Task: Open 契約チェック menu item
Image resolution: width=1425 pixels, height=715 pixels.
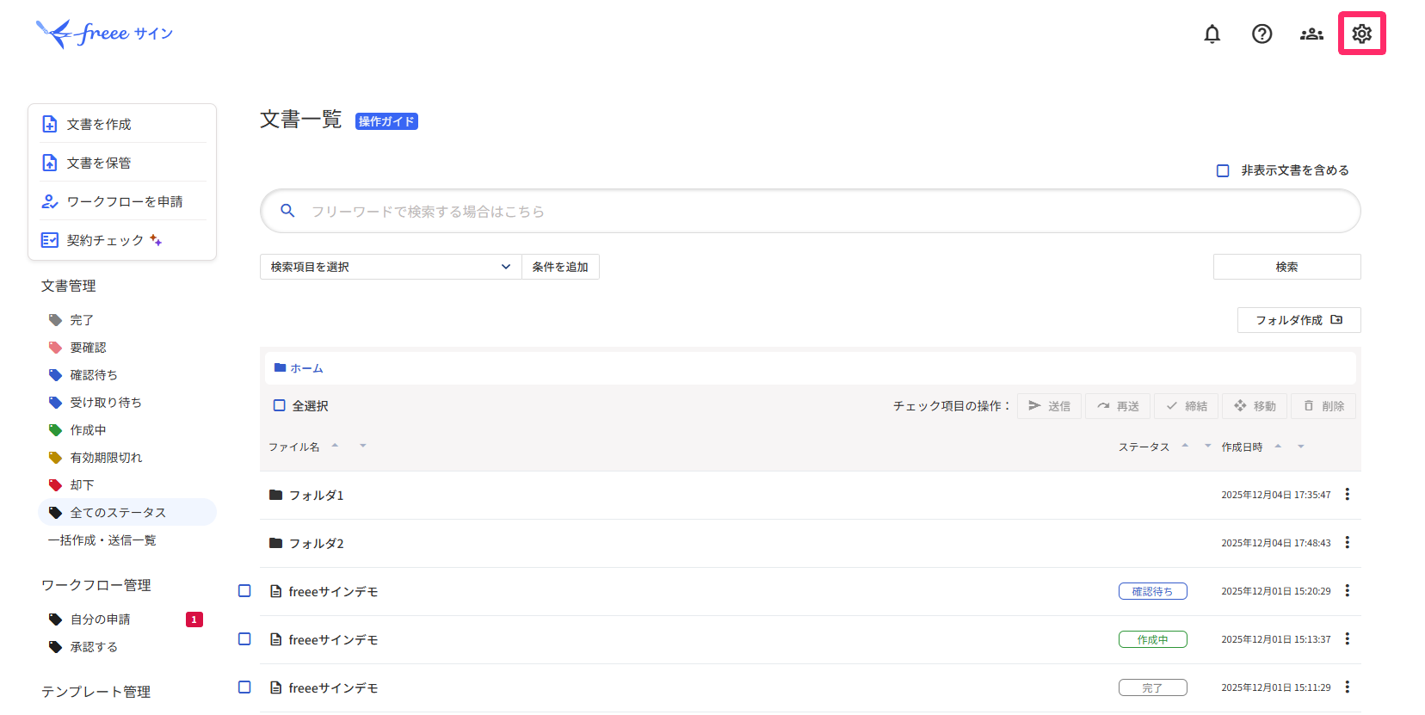Action: click(x=105, y=240)
